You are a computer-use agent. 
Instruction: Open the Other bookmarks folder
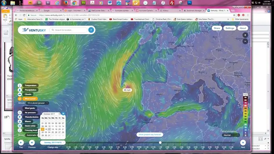240,19
